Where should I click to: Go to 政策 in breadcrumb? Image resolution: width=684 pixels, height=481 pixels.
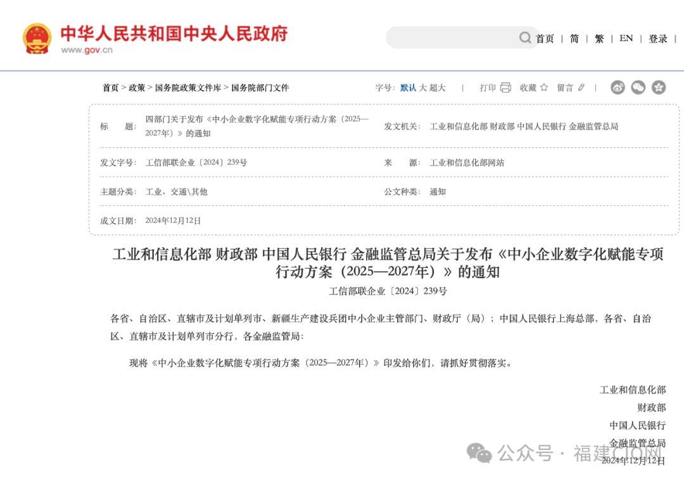coord(137,87)
